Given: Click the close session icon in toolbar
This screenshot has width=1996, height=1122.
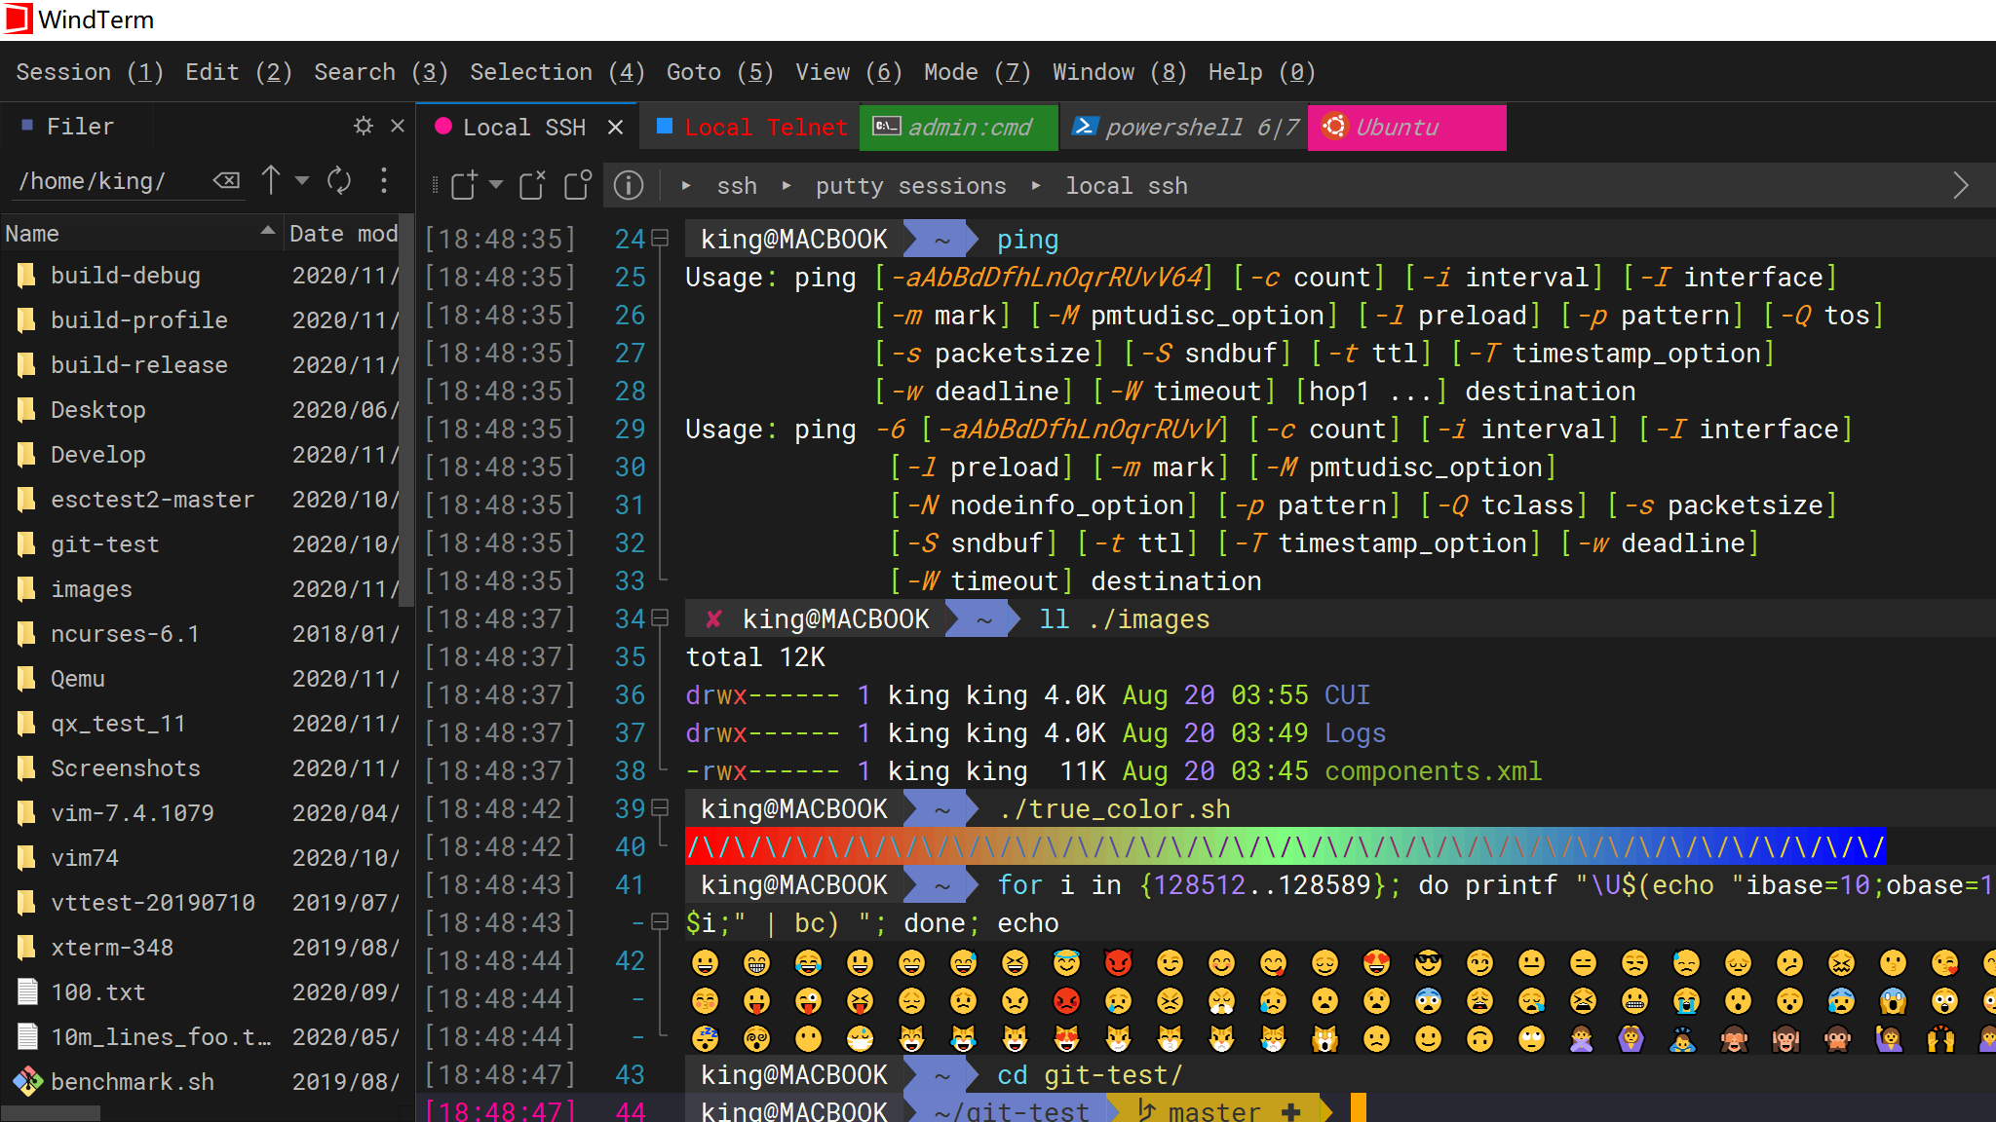Looking at the screenshot, I should (532, 185).
